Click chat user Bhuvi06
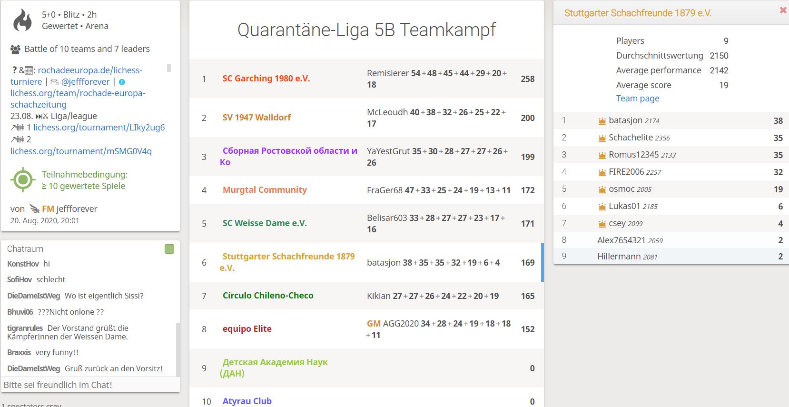Viewport: 789px width, 407px height. point(20,312)
